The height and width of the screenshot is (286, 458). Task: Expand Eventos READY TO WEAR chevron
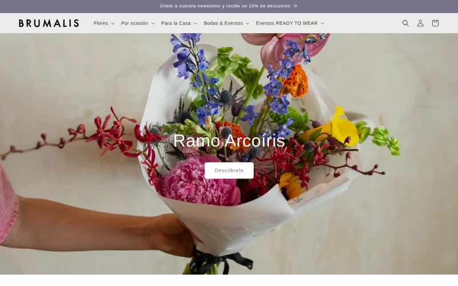point(322,23)
